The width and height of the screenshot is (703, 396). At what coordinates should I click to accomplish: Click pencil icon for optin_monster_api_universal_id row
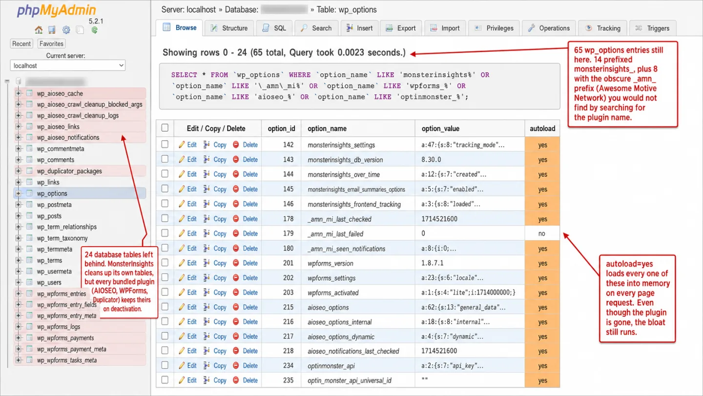coord(182,380)
